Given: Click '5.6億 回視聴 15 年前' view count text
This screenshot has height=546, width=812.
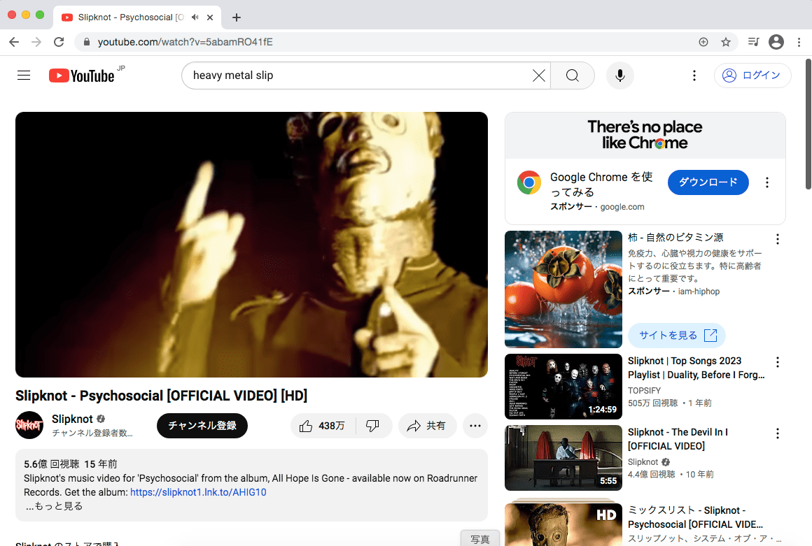Looking at the screenshot, I should click(71, 464).
